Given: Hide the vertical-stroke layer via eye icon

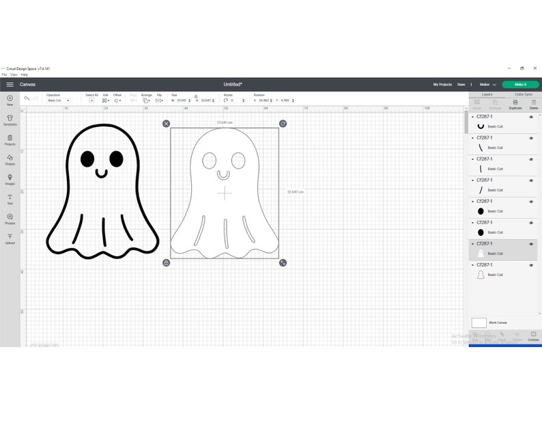Looking at the screenshot, I should (x=531, y=159).
